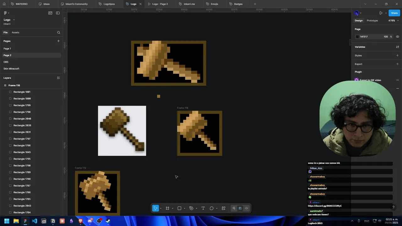Present the prototype with play button

(x=381, y=13)
